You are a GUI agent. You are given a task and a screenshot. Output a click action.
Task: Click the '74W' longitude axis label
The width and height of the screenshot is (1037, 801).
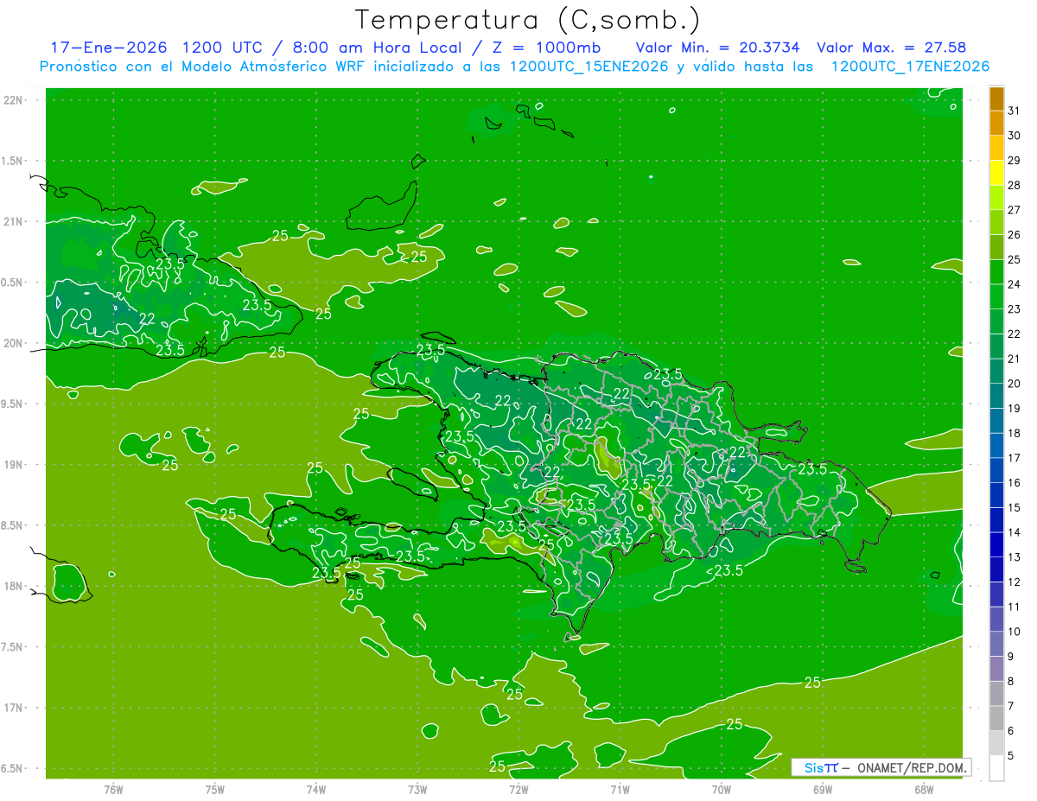(x=316, y=790)
